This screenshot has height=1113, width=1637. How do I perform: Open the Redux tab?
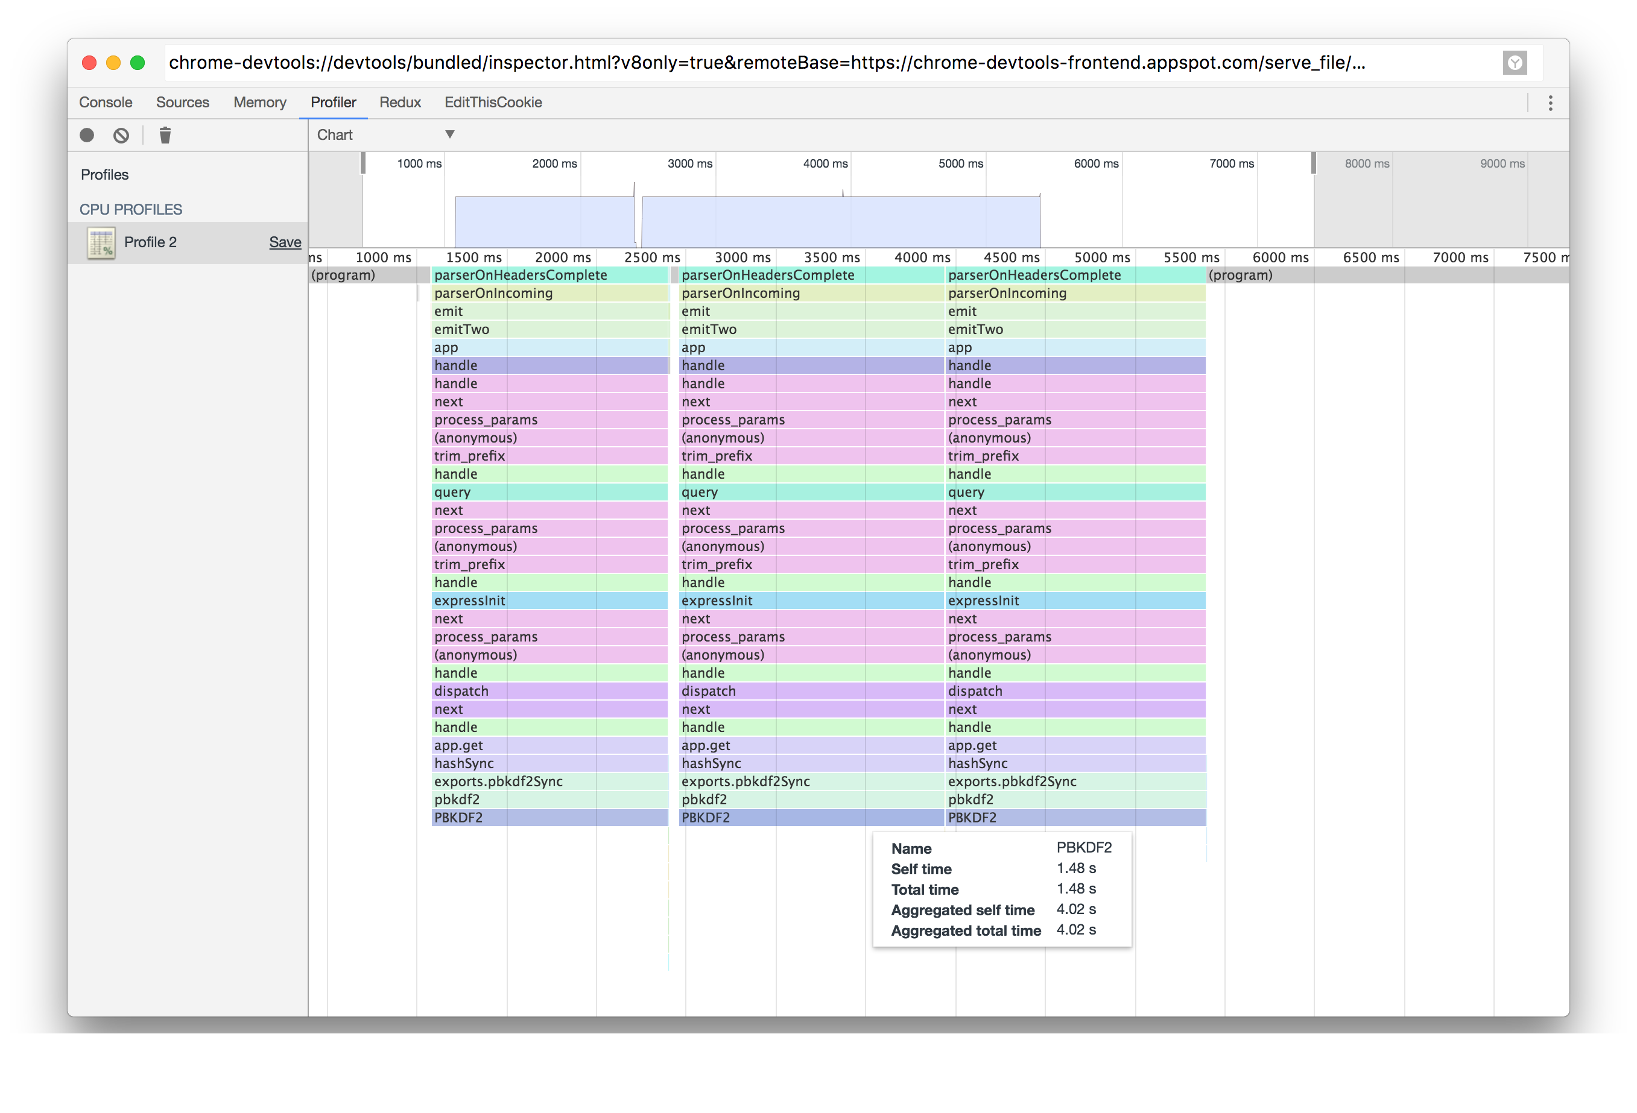[399, 102]
